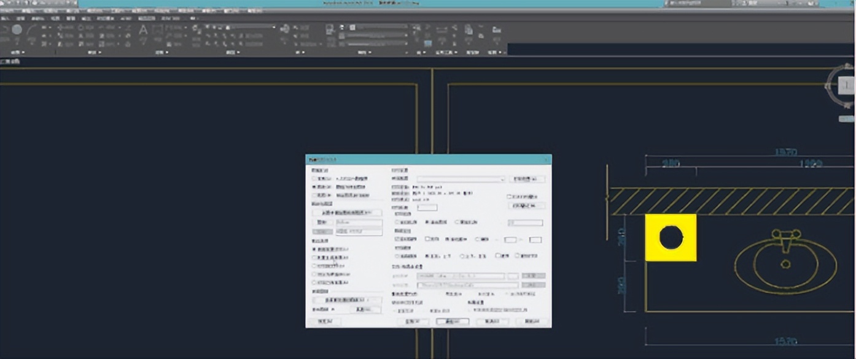856x359 pixels.
Task: Select the Arc drawing tool in ribbon
Action: [x=31, y=30]
